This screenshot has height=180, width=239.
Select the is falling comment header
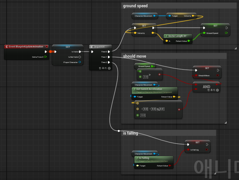pos(169,133)
